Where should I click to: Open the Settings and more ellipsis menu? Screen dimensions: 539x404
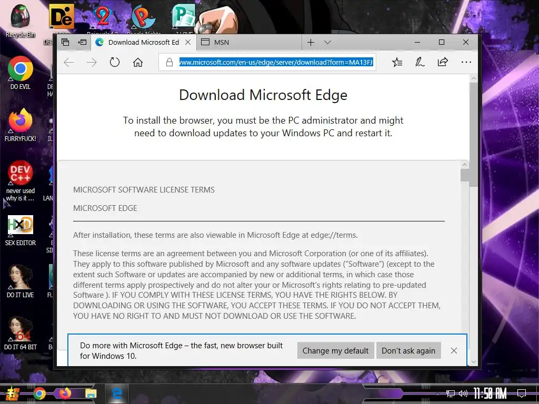pos(466,62)
